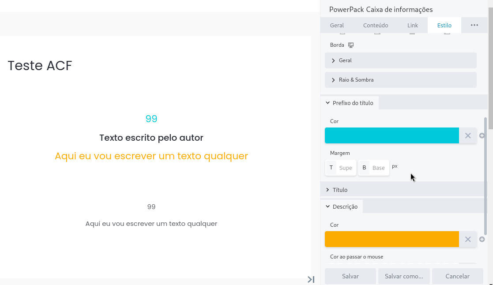
Task: Open the three-dots more tabs menu
Action: 474,25
